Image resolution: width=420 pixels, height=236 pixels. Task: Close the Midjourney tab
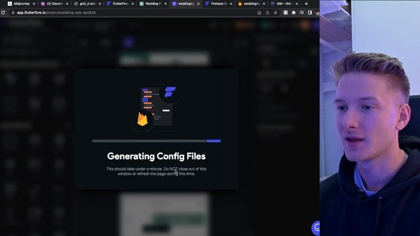click(34, 4)
